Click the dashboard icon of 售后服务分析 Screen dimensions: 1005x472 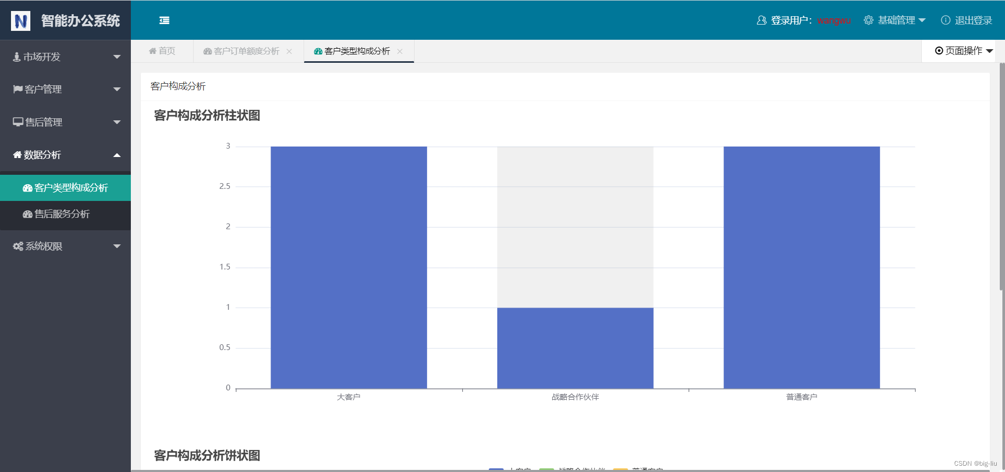coord(27,214)
